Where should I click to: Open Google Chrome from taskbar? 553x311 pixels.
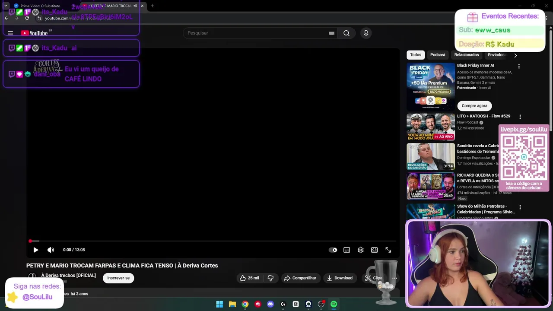245,304
